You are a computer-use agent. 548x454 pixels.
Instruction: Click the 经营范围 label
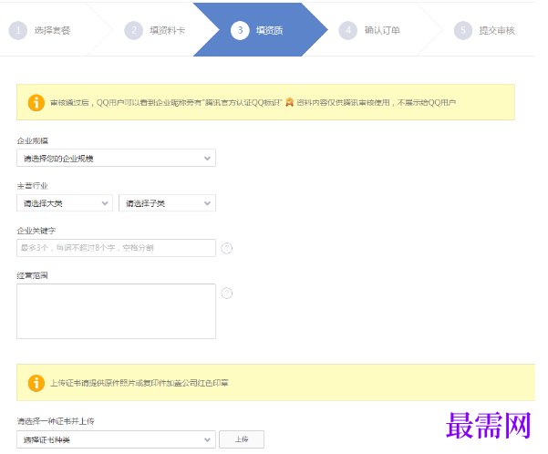(x=33, y=275)
